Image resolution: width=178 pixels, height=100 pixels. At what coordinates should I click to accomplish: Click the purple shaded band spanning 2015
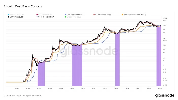tap(77, 65)
